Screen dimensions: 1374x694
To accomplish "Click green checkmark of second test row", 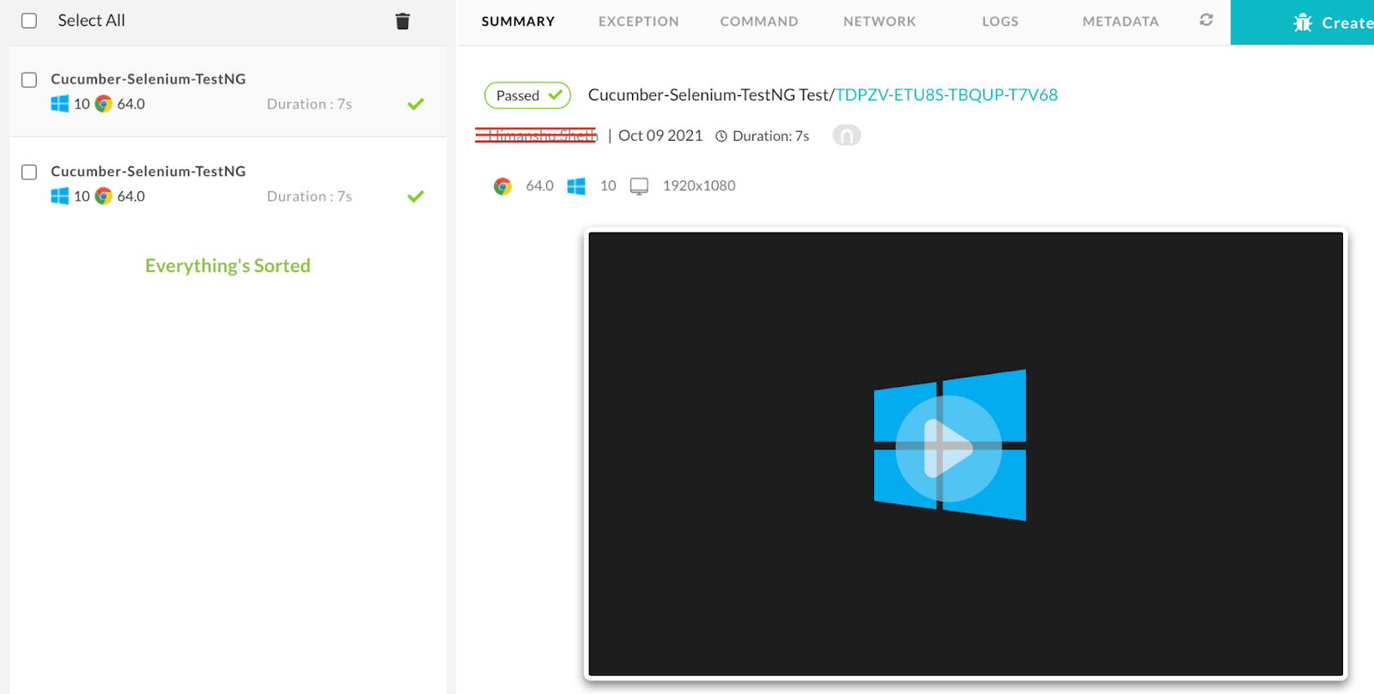I will (x=416, y=196).
